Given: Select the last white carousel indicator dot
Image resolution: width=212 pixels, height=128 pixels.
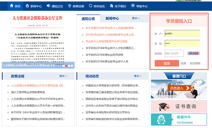Looking at the screenshot, I should [x=72, y=66].
